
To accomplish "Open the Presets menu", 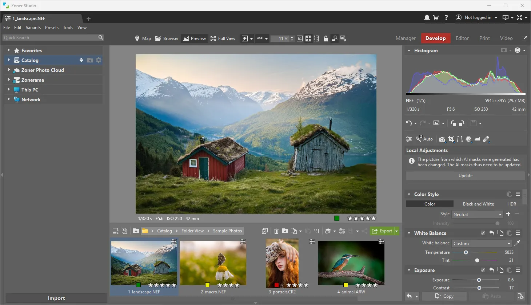I will coord(52,28).
